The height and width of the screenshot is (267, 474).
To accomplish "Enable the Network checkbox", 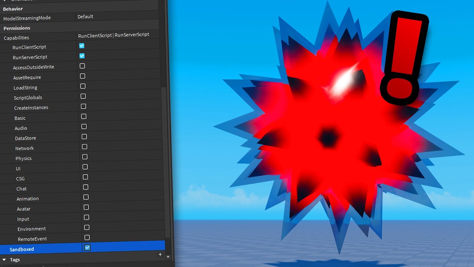I will coord(84,147).
